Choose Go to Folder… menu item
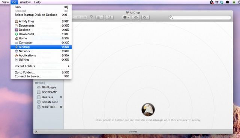 (41, 72)
